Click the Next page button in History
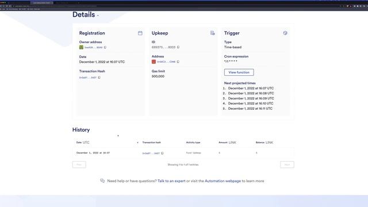The height and width of the screenshot is (207, 368). click(287, 164)
